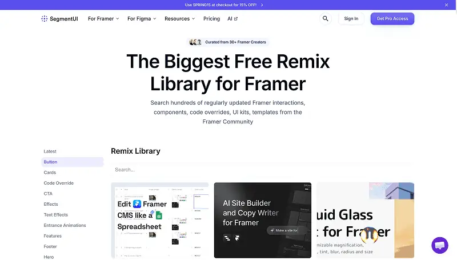
Task: Select the Code Override category
Action: point(73,183)
